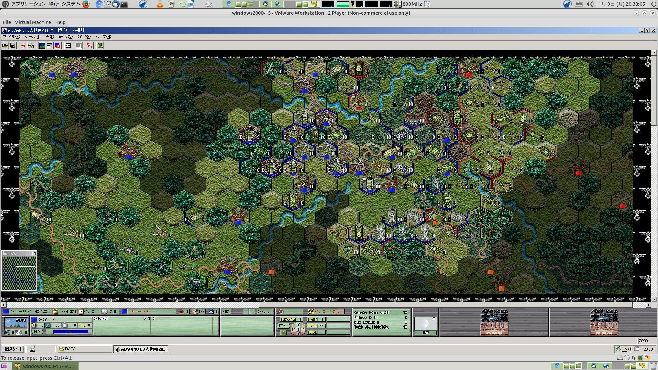The height and width of the screenshot is (370, 658).
Task: Click the Windows tray speaker volume icon
Action: click(x=631, y=349)
